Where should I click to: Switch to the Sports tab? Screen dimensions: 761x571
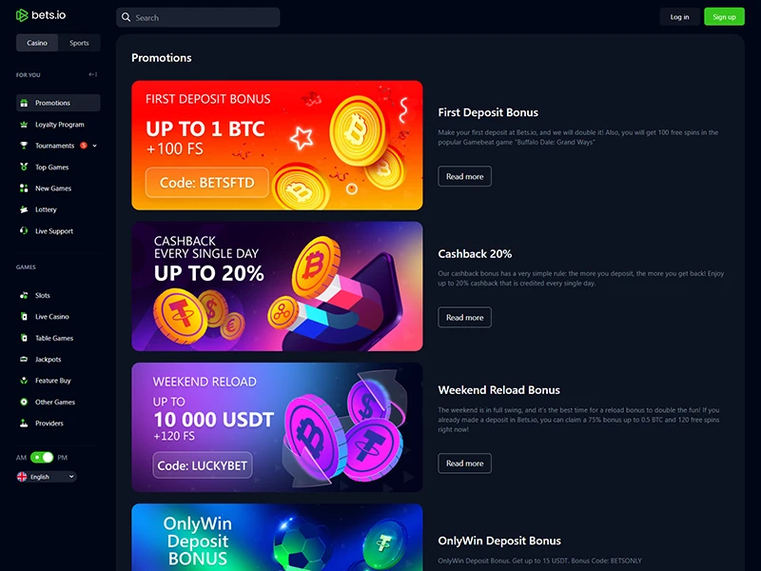click(79, 43)
